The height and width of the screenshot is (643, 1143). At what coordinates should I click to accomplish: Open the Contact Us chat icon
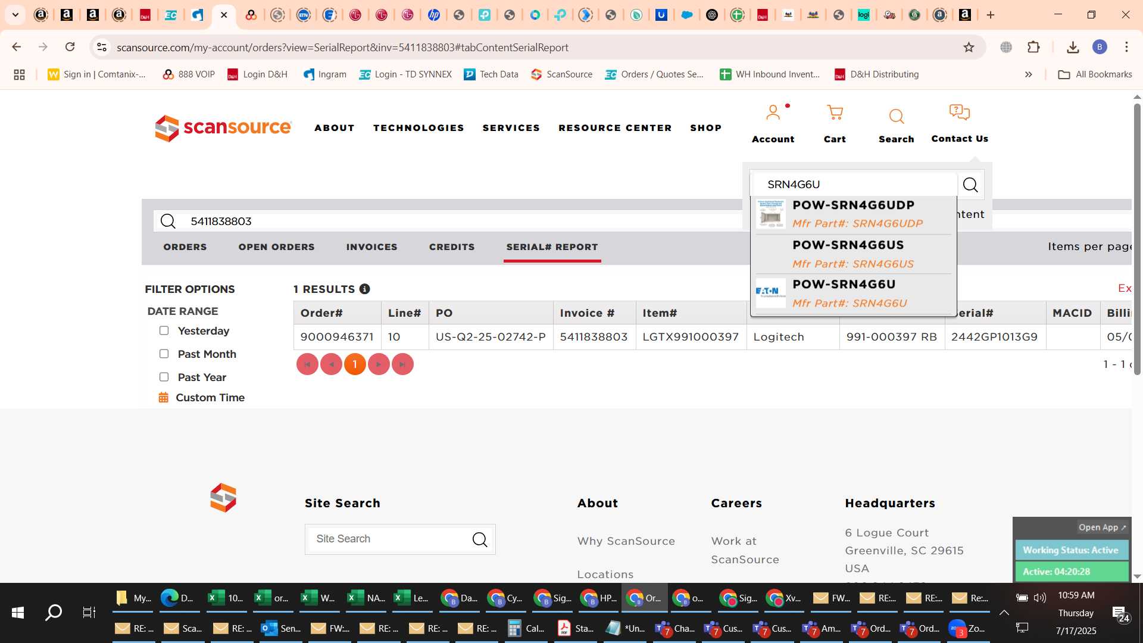click(x=959, y=113)
